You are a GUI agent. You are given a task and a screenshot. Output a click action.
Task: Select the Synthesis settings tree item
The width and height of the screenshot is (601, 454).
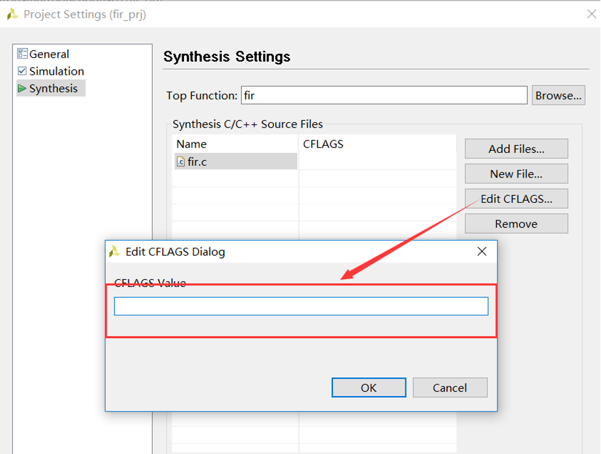[x=51, y=88]
